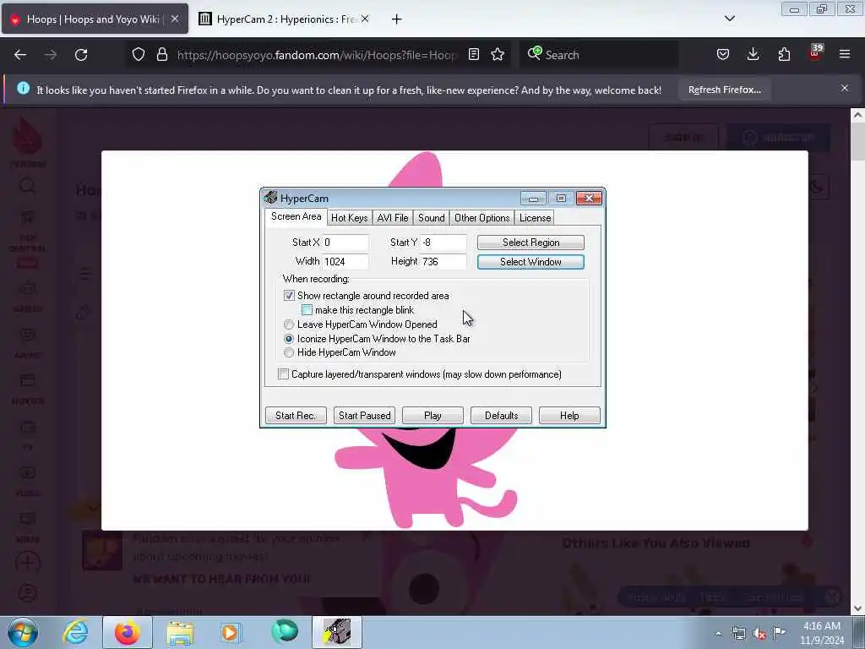The height and width of the screenshot is (649, 865).
Task: Open the Firefox downloads panel
Action: (x=753, y=55)
